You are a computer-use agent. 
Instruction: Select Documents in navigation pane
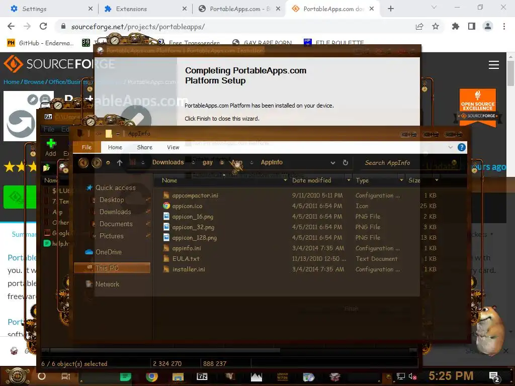coord(116,224)
